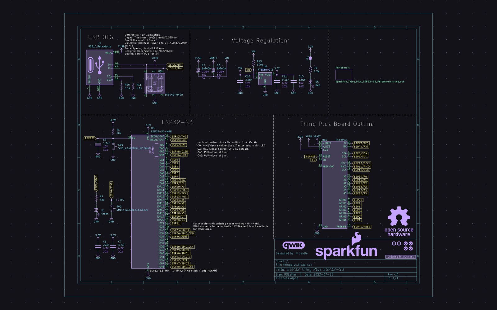Click the U6 voltage regulator symbol
The height and width of the screenshot is (310, 497).
(x=265, y=79)
